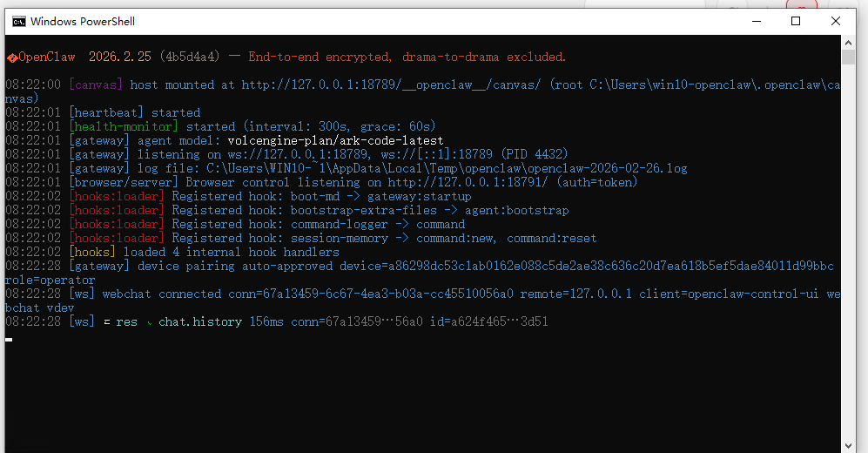The width and height of the screenshot is (868, 453).
Task: Click the scrollbar up arrow
Action: pos(848,42)
